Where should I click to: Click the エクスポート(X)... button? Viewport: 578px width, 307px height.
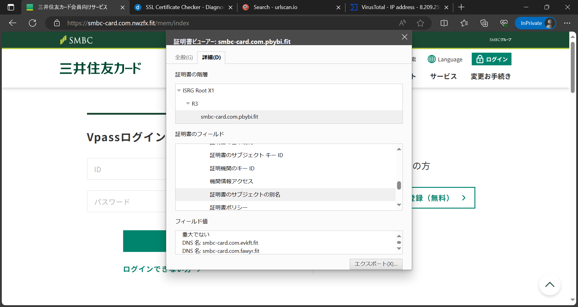coord(376,264)
